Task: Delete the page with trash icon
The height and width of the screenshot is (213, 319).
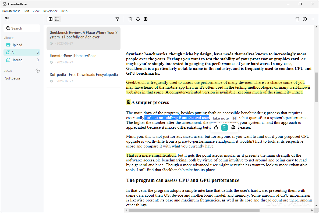Action: (x=130, y=19)
